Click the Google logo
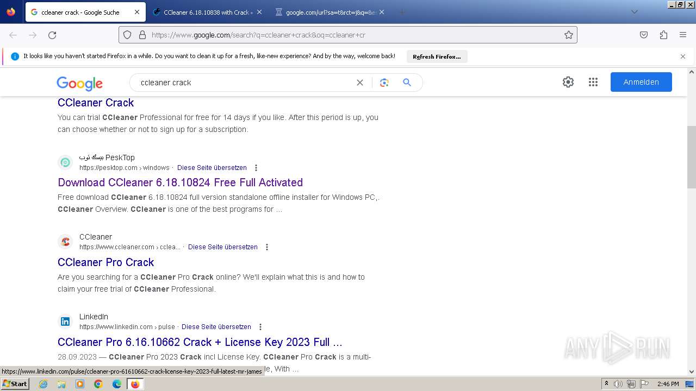The height and width of the screenshot is (391, 696). [80, 83]
